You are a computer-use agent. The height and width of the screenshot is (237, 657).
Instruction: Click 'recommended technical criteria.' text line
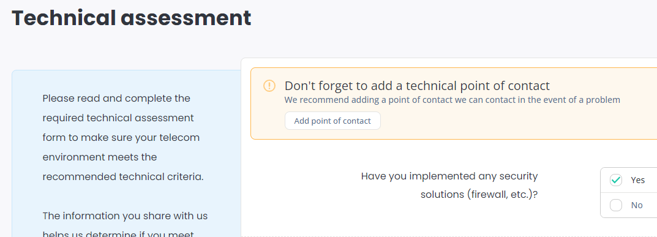coord(123,177)
